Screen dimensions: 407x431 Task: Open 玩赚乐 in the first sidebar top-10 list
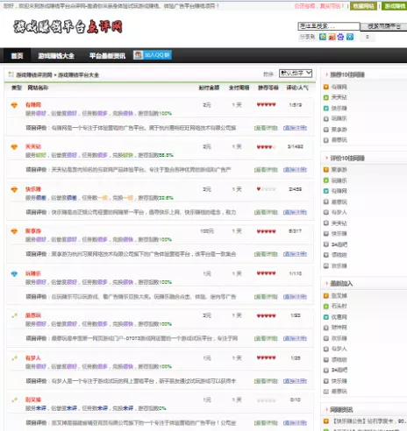coord(339,118)
